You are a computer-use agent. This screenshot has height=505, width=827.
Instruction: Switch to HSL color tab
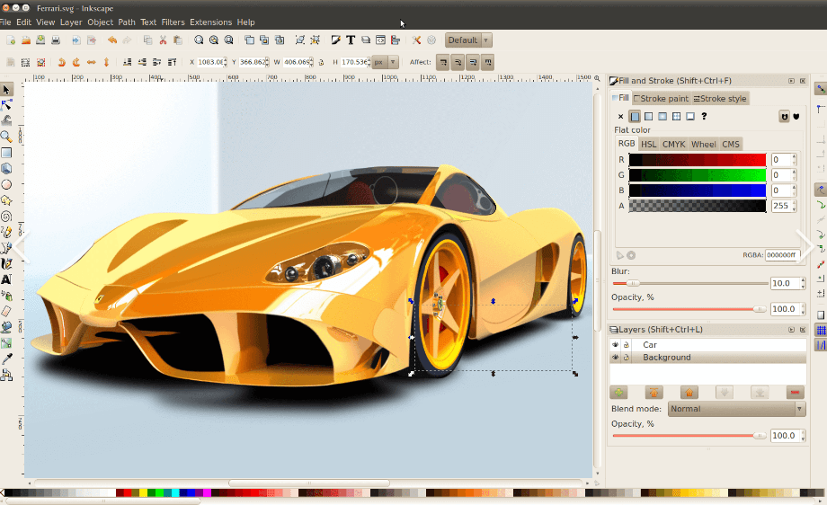[x=648, y=144]
